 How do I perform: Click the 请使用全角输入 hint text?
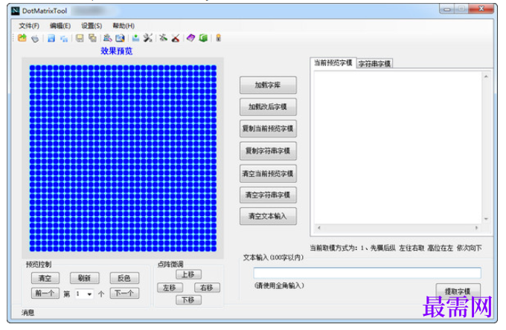(x=279, y=285)
